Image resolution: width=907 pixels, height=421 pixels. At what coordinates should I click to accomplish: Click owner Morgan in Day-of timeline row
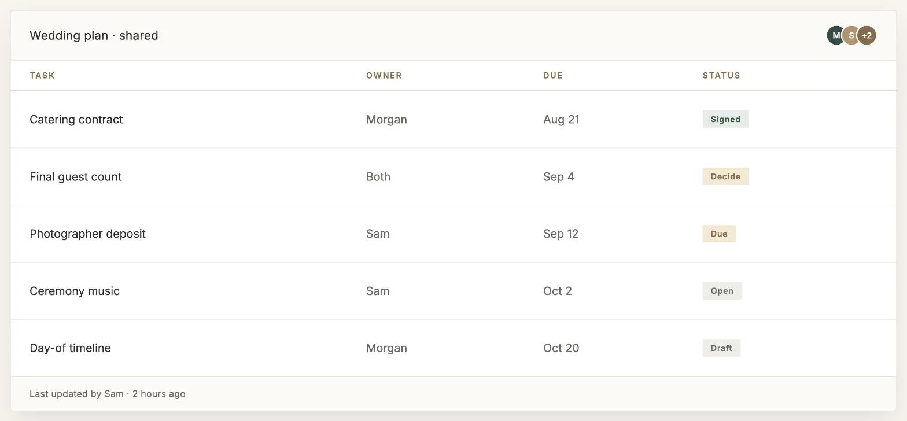point(386,348)
